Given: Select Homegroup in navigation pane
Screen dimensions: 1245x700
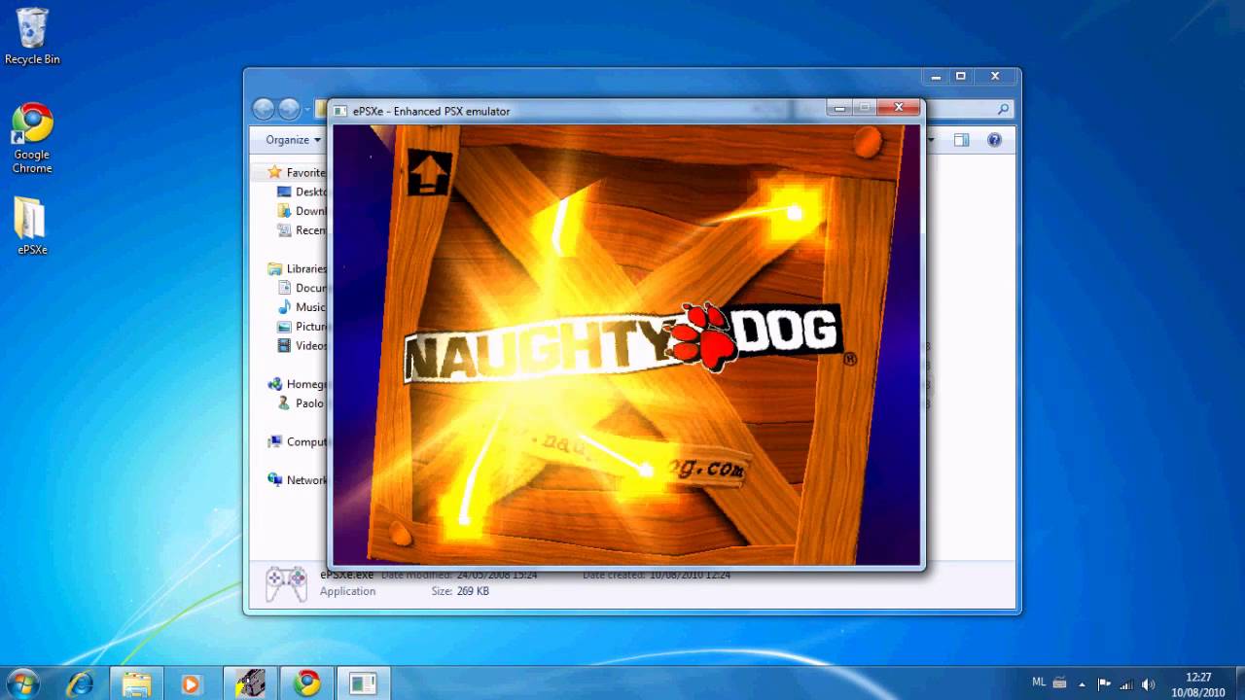Looking at the screenshot, I should click(x=297, y=384).
